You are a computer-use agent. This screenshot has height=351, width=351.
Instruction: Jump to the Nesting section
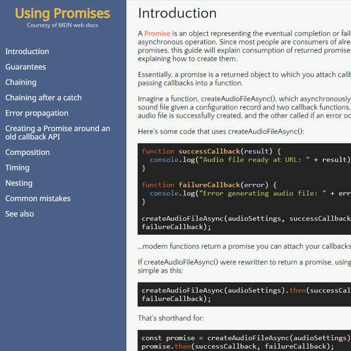[19, 183]
